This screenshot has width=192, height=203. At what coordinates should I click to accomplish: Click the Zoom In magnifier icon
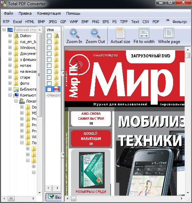(74, 33)
